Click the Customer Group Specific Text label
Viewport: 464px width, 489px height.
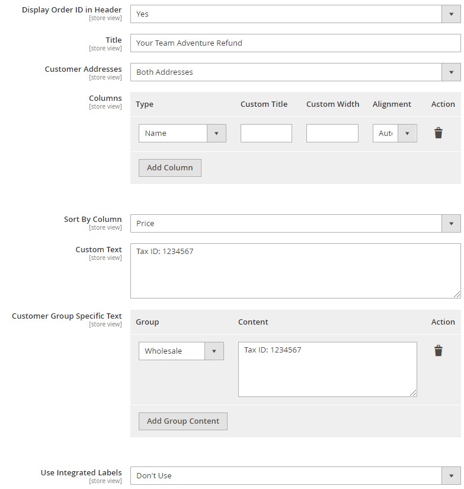click(x=66, y=316)
